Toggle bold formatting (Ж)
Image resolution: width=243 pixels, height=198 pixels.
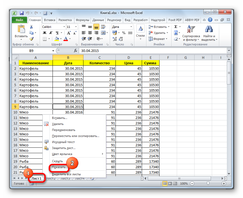[x=44, y=33]
